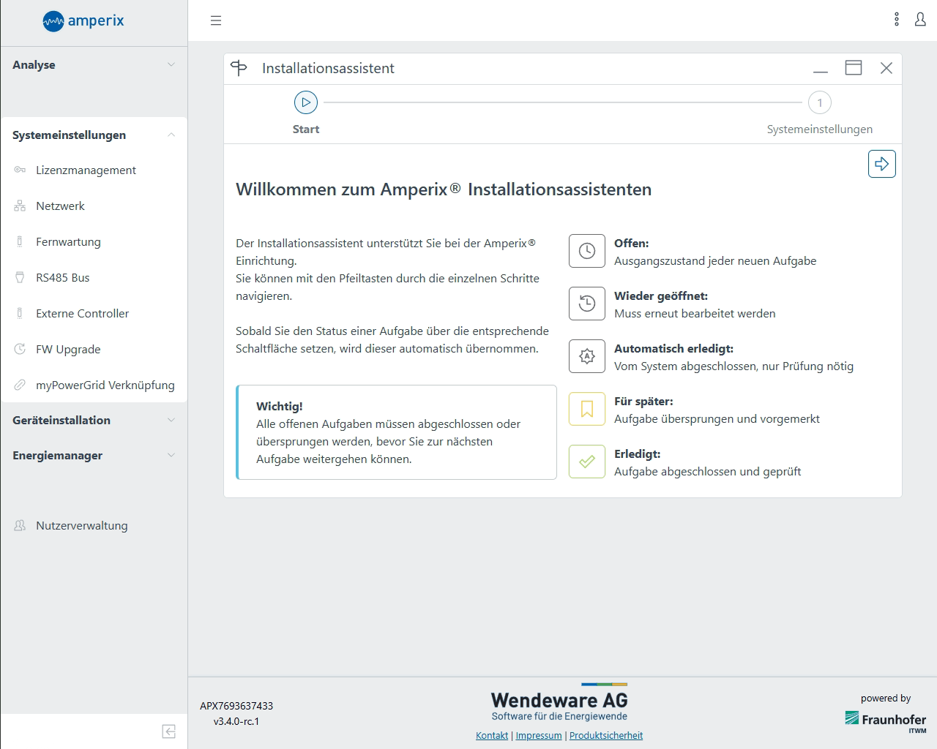This screenshot has width=937, height=749.
Task: Click the Start step label
Action: pos(306,129)
